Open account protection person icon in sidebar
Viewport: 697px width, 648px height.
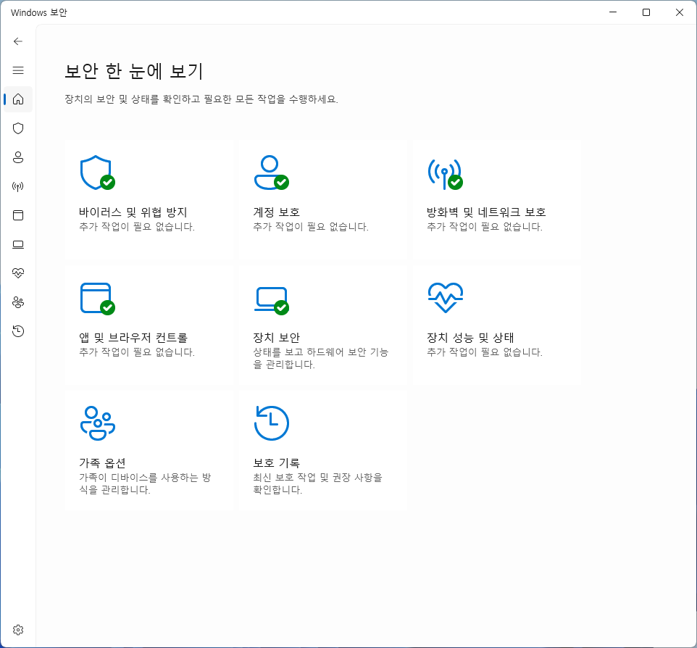click(18, 157)
